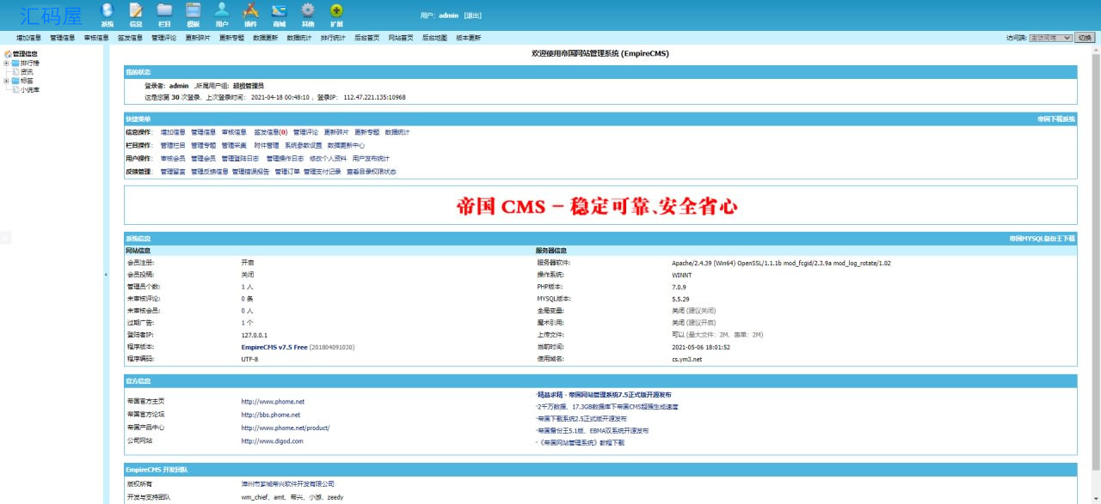The width and height of the screenshot is (1101, 504).
Task: Click 附件管理 quick menu link
Action: [x=267, y=145]
